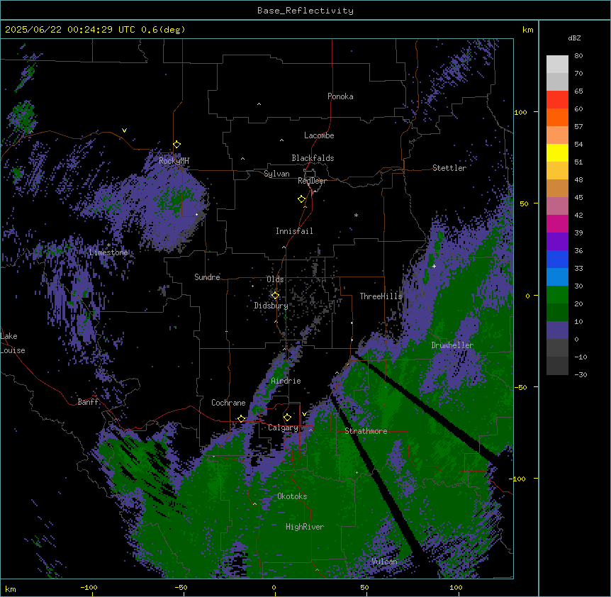Click the Ponoka city label

tap(340, 96)
